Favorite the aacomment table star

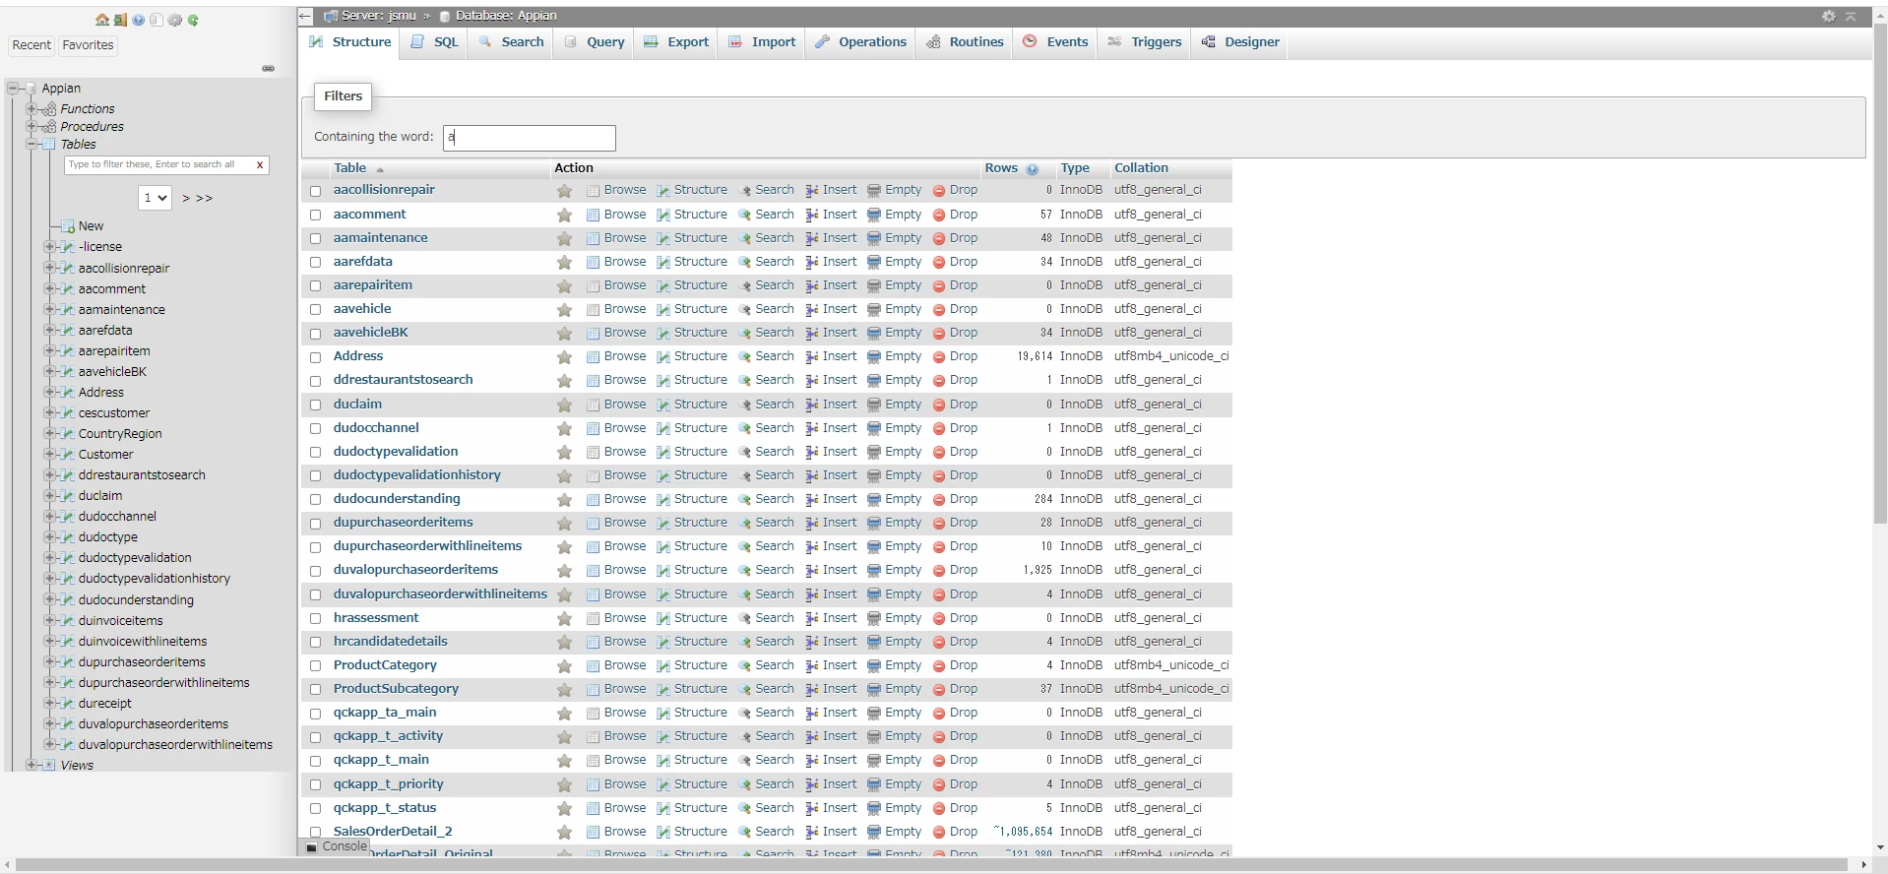point(564,215)
